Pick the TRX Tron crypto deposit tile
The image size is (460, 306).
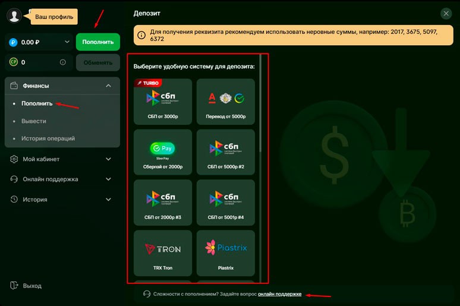(163, 253)
